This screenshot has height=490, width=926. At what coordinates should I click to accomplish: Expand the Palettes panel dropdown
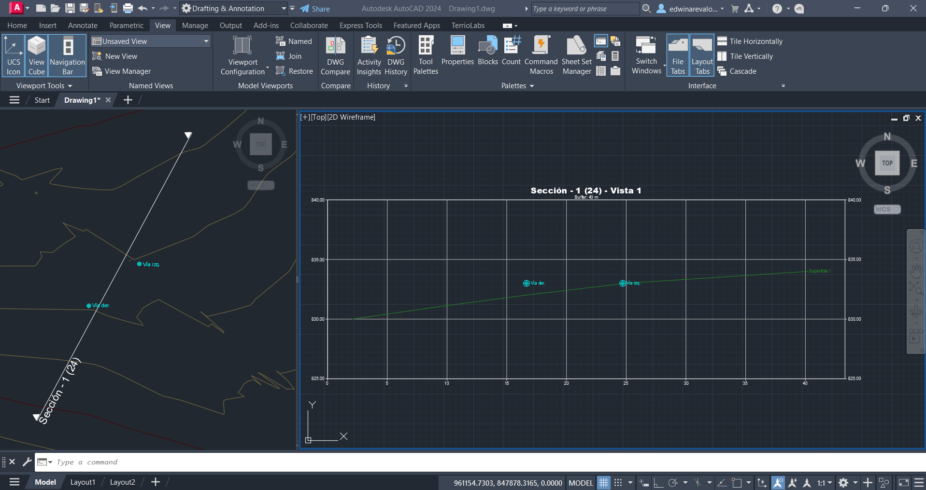point(517,86)
